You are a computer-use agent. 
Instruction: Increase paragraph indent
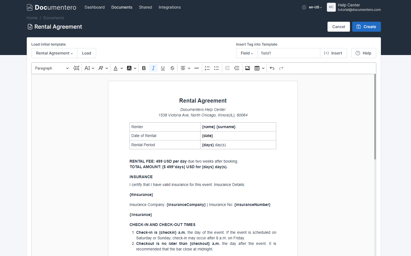pyautogui.click(x=236, y=68)
